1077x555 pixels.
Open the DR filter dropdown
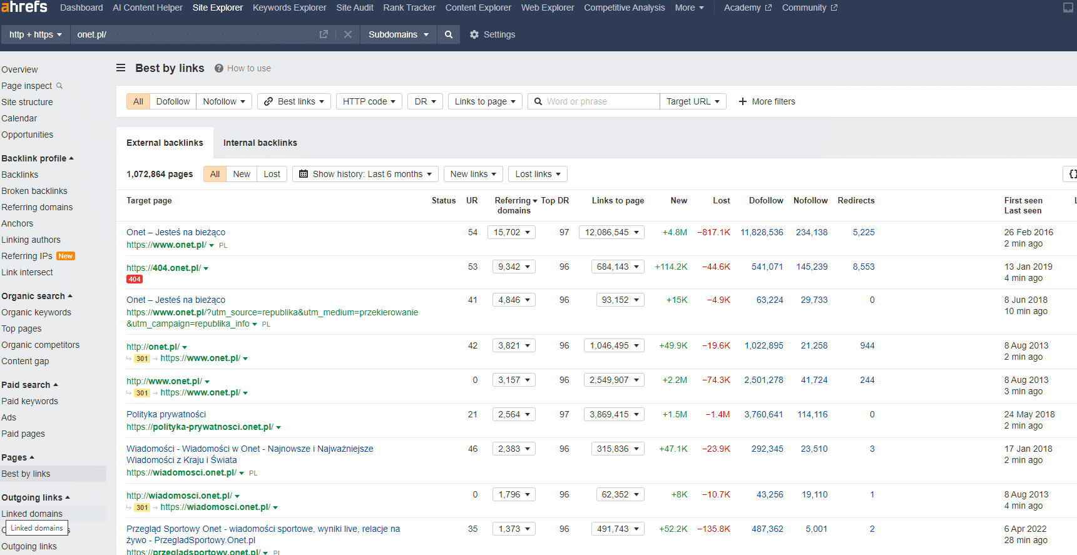click(426, 101)
